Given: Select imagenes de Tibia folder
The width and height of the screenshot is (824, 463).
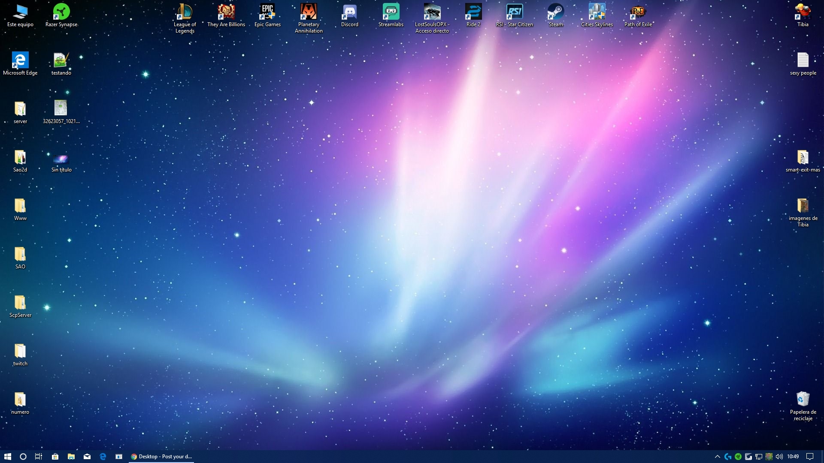Looking at the screenshot, I should 803,212.
